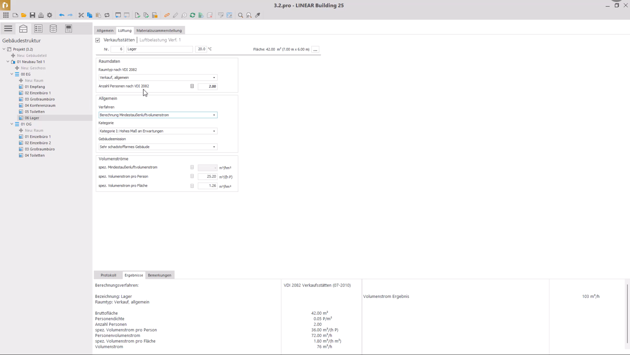Image resolution: width=630 pixels, height=355 pixels.
Task: Select 04 Konferenzraum in the tree
Action: click(40, 105)
